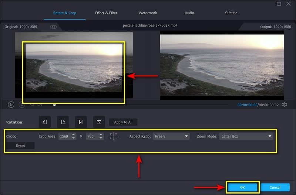This screenshot has width=296, height=195.
Task: Mute audio with the speaker icon
Action: tap(284, 105)
